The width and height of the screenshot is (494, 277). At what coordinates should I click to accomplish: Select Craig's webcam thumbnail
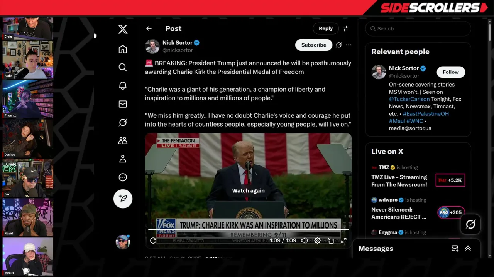(28, 28)
